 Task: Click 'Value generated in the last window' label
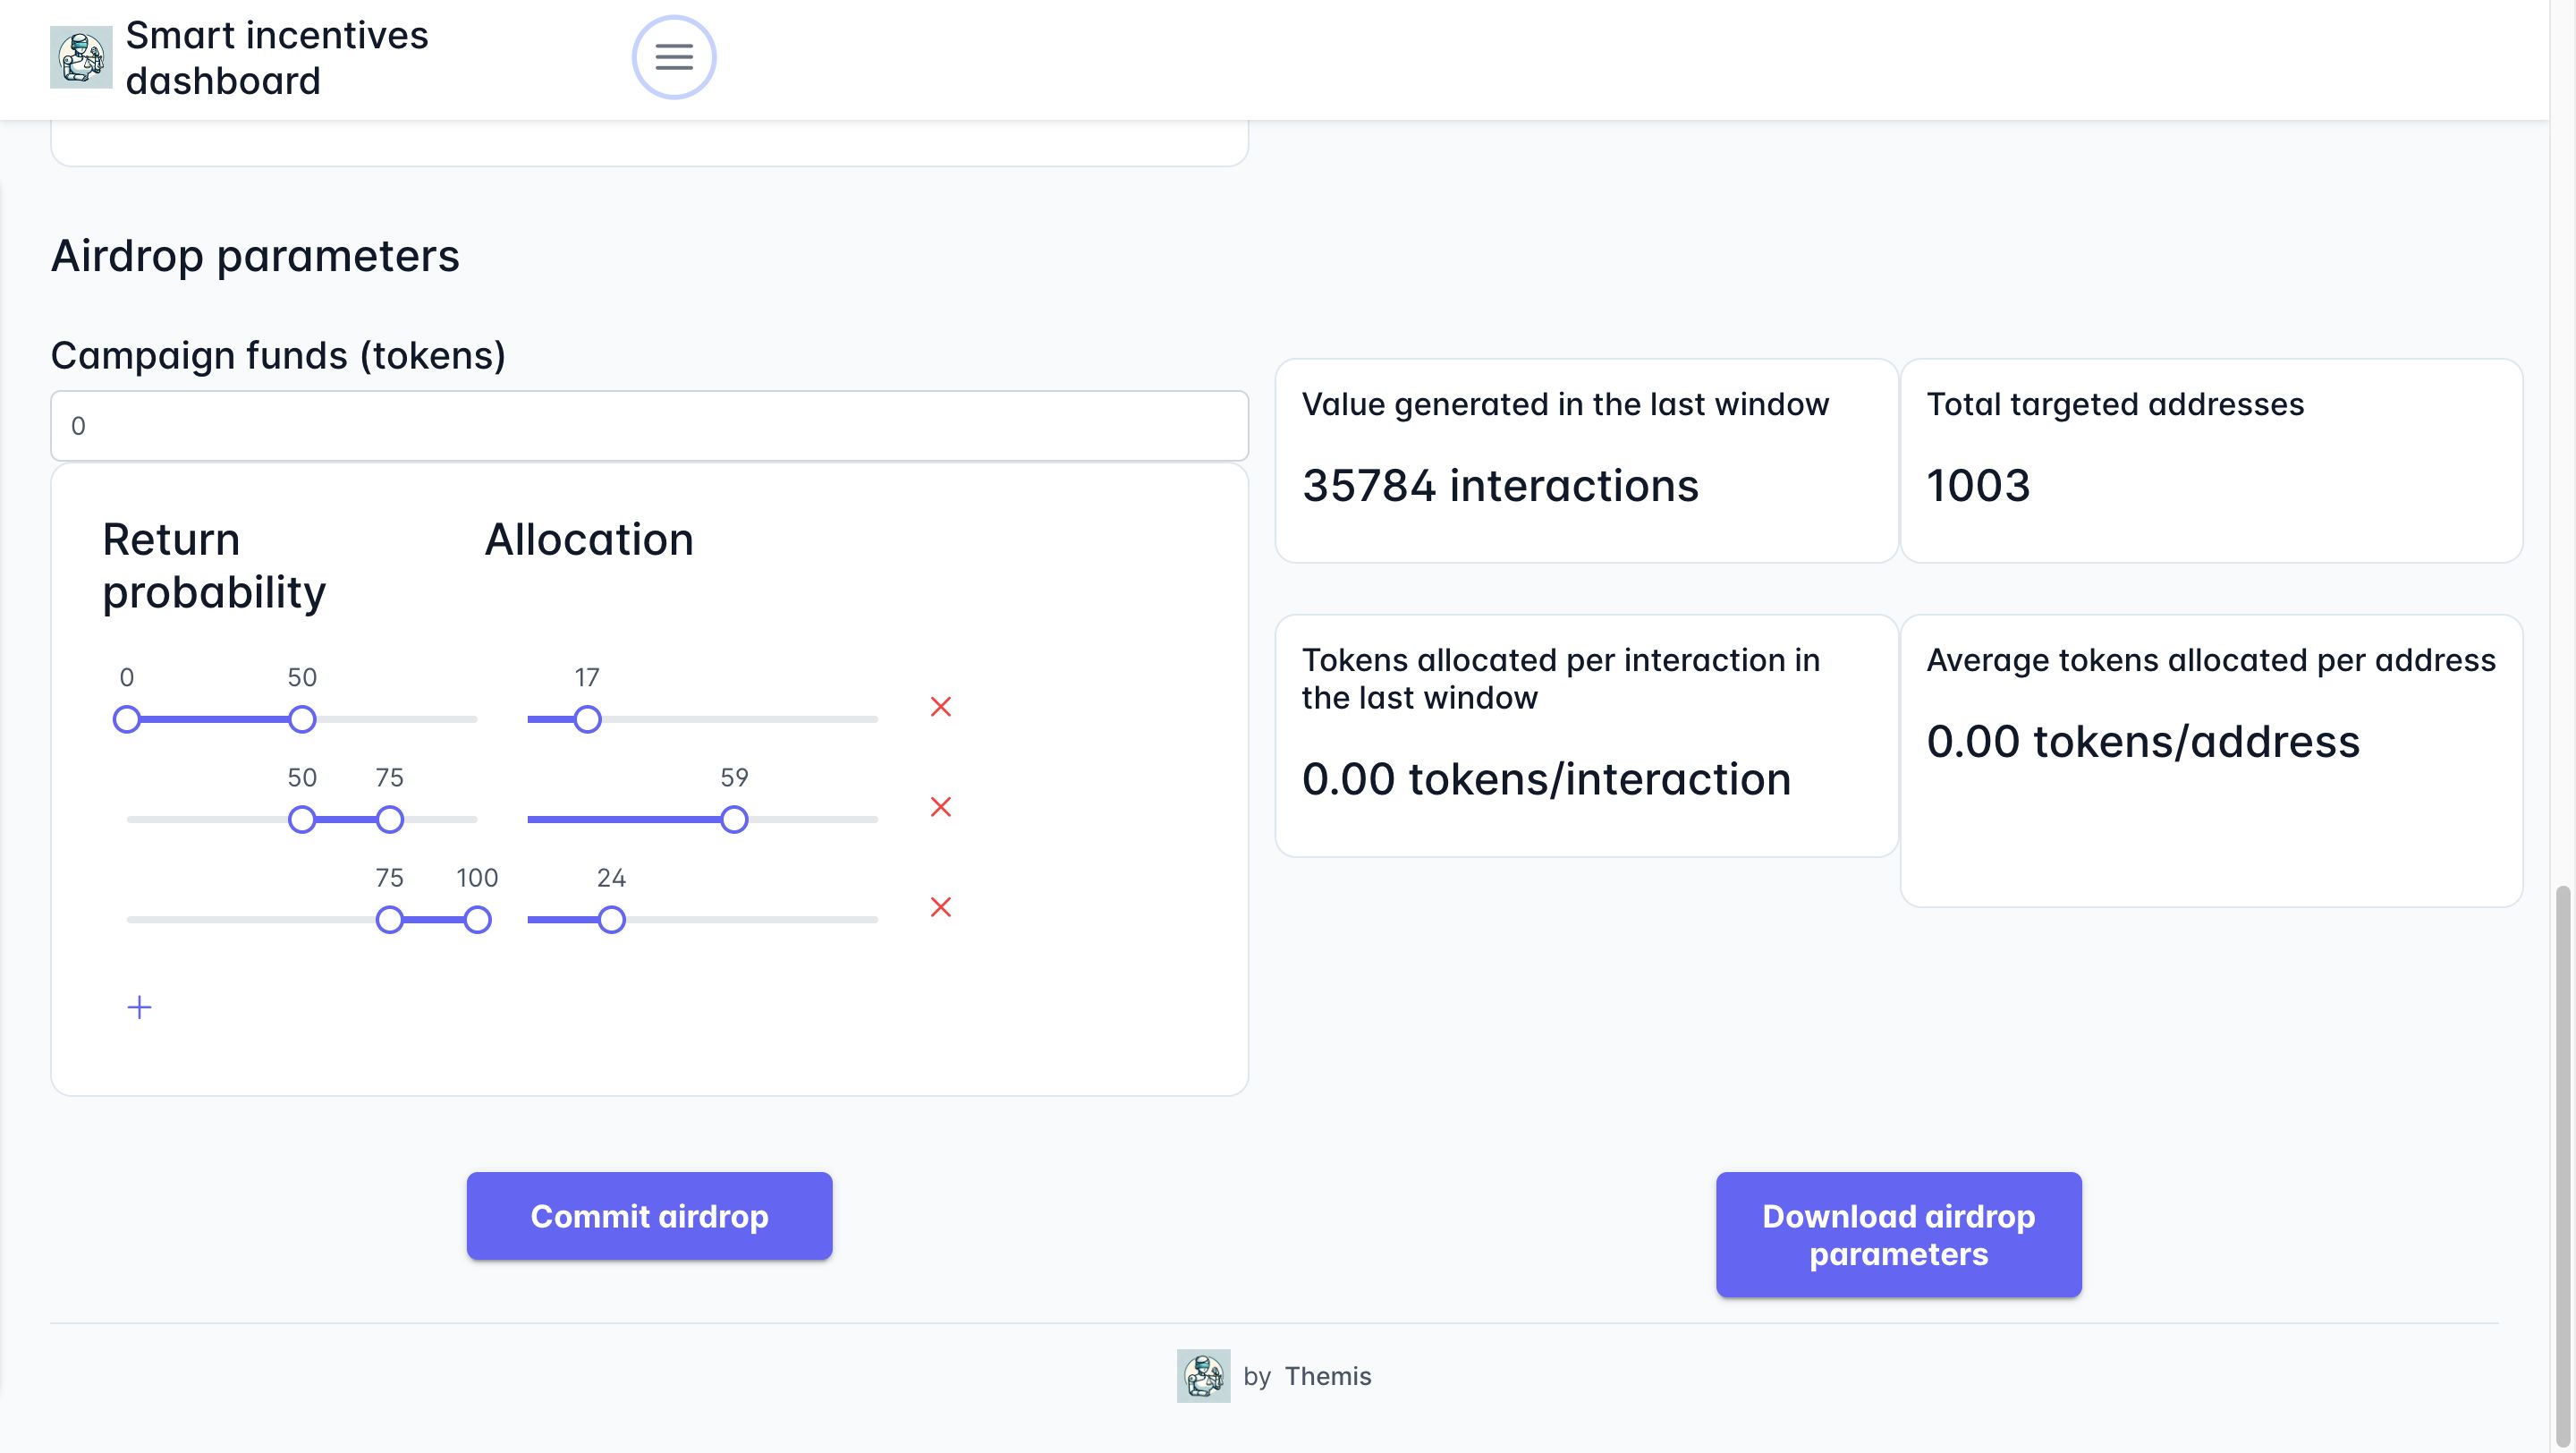pos(1565,404)
